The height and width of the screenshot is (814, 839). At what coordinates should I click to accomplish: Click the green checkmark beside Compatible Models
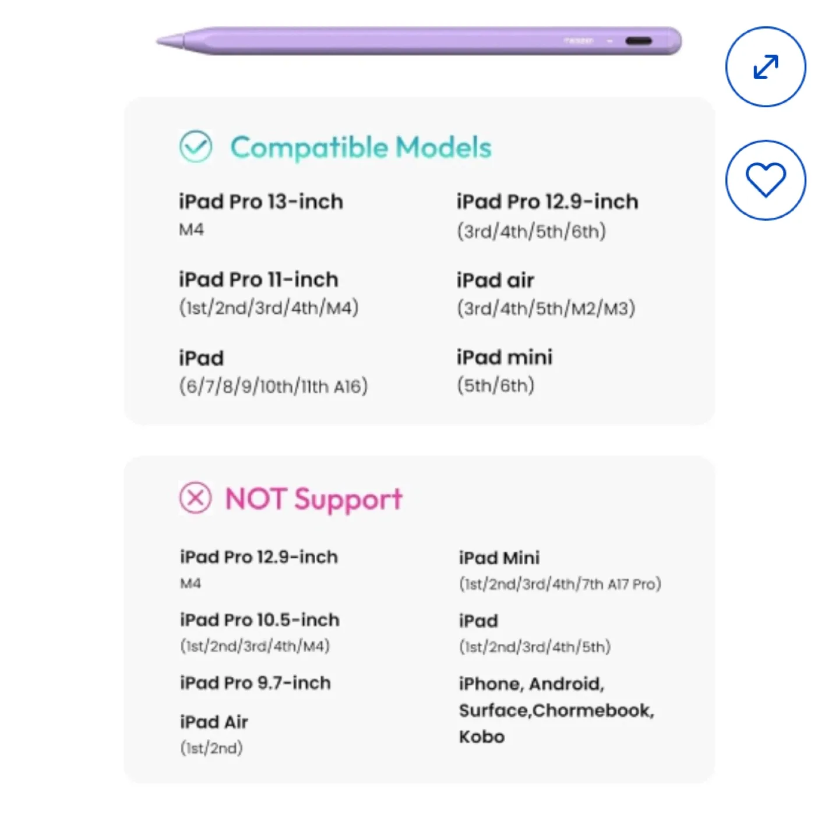[x=196, y=146]
